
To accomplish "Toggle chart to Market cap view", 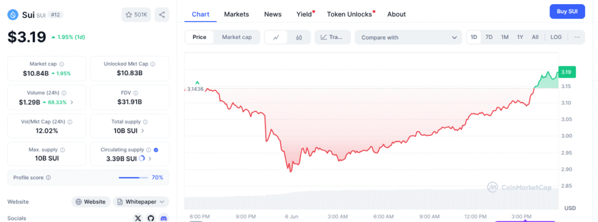I will pyautogui.click(x=237, y=37).
